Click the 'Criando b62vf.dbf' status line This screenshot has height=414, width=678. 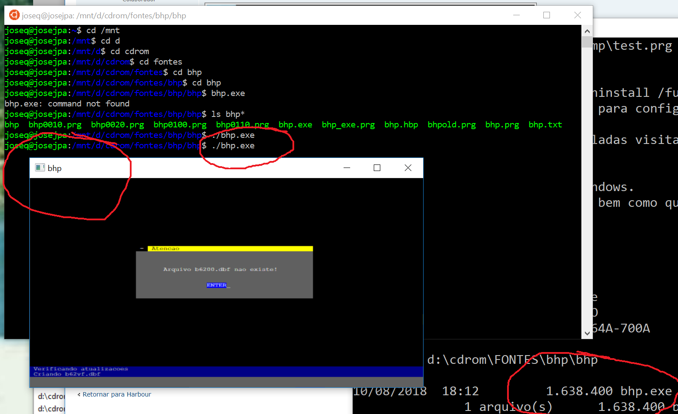point(67,374)
